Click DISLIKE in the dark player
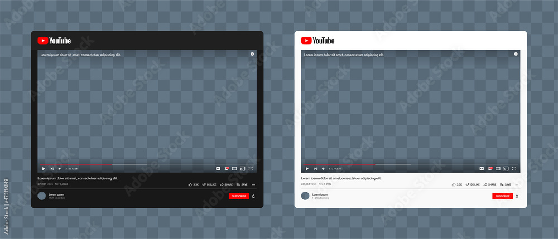 tap(209, 184)
